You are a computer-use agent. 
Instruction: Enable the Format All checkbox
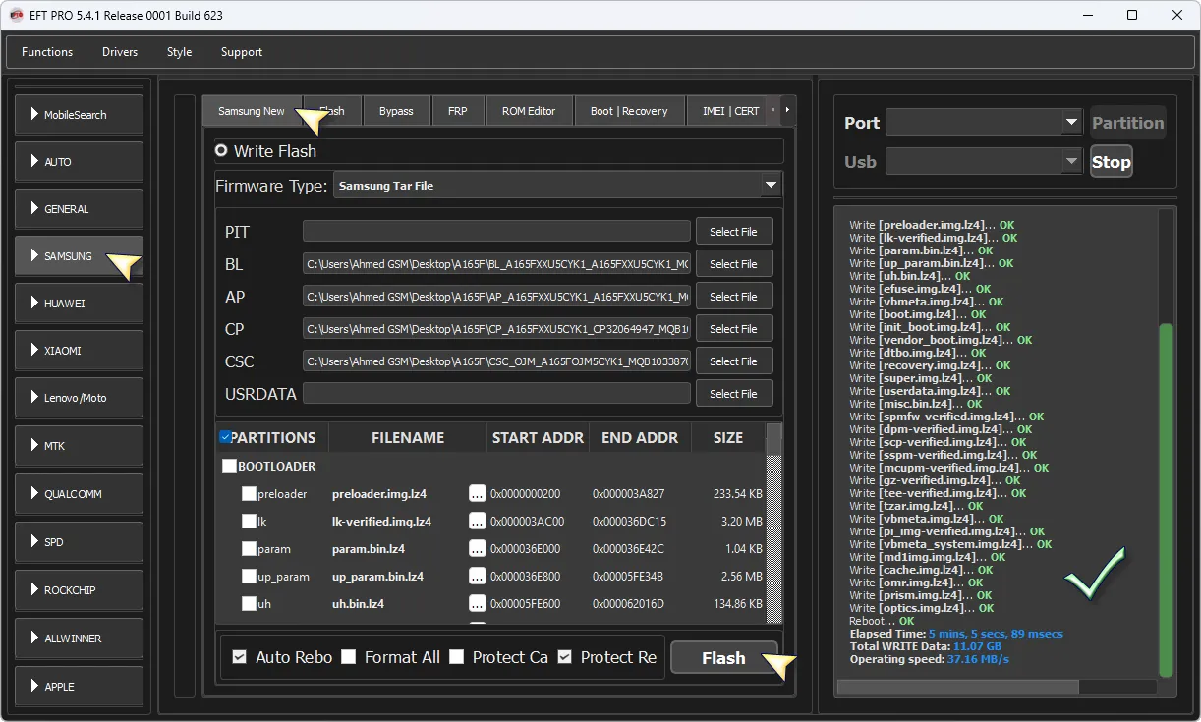coord(349,657)
